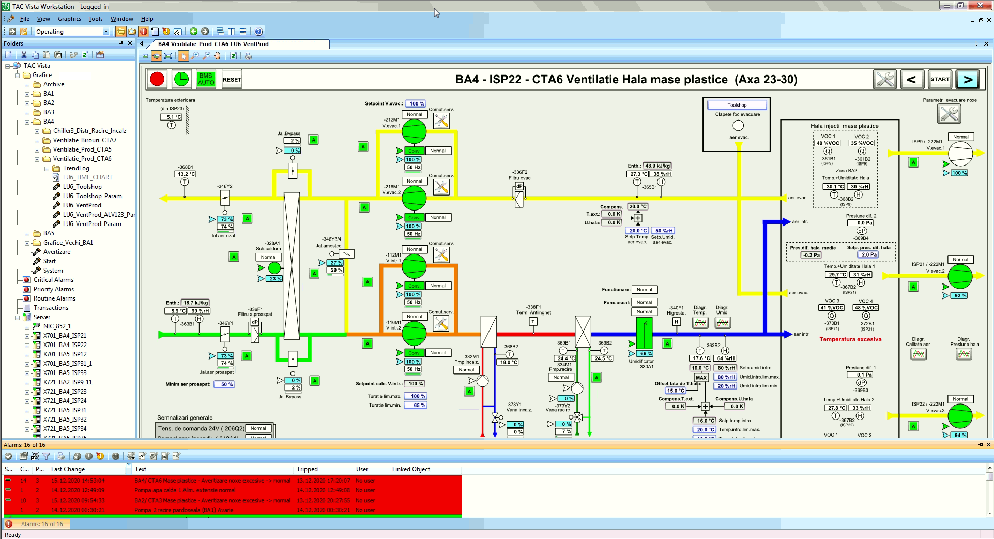Toggle the BMS AUTO mode button
994x539 pixels.
pos(206,79)
